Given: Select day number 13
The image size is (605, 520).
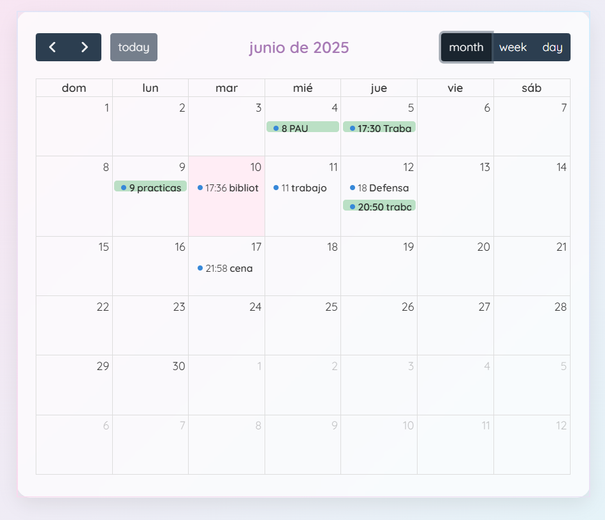Looking at the screenshot, I should (485, 167).
